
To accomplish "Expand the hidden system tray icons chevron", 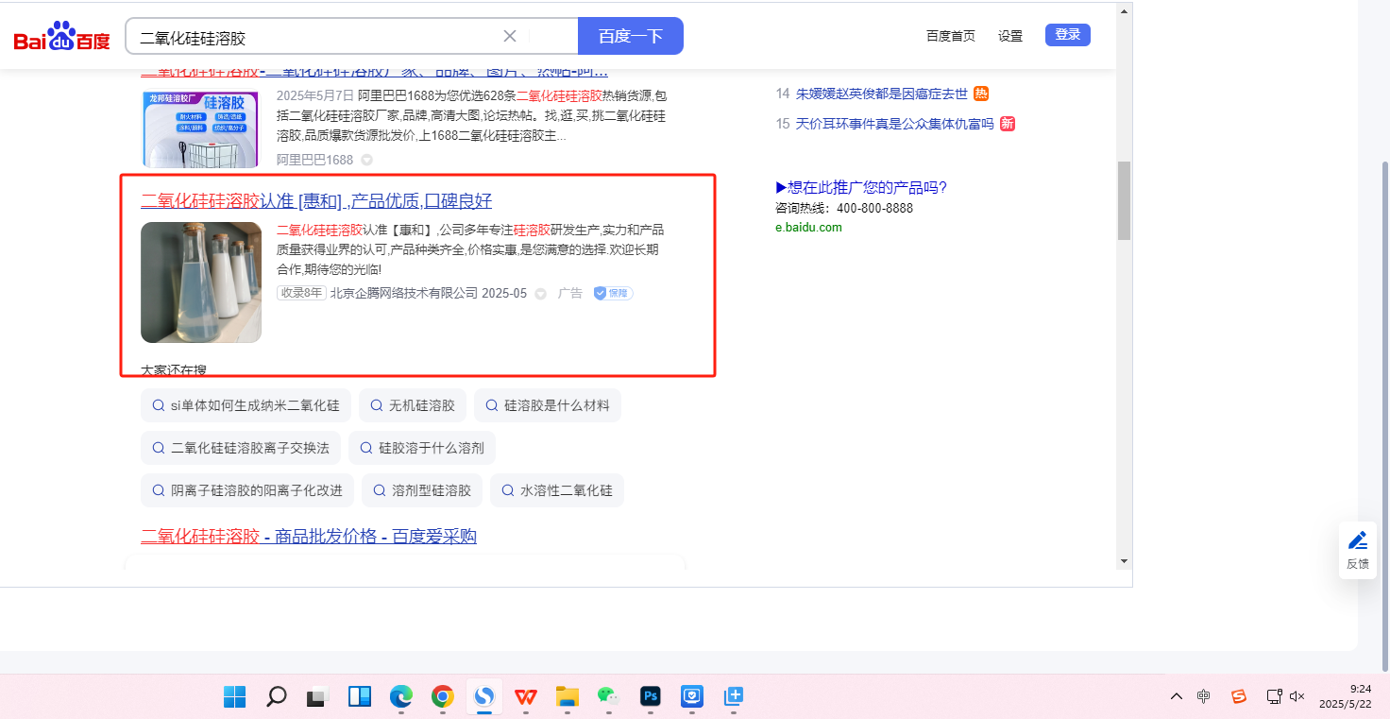I will [1176, 696].
